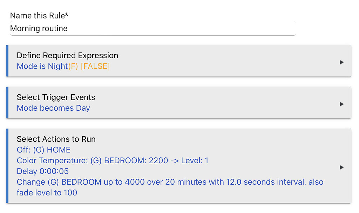Click the Name this Rule label

click(x=39, y=15)
